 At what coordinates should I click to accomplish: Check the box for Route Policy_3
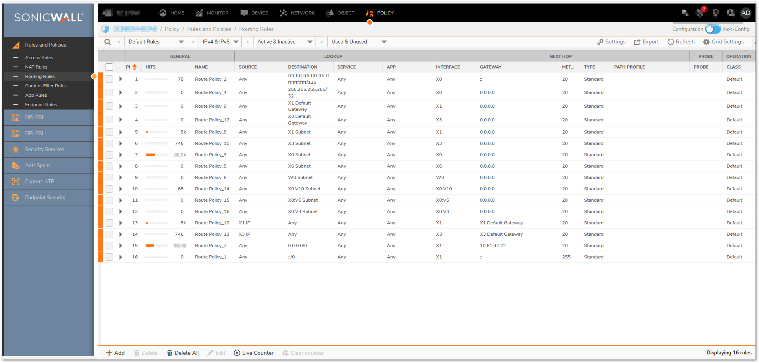tap(109, 155)
